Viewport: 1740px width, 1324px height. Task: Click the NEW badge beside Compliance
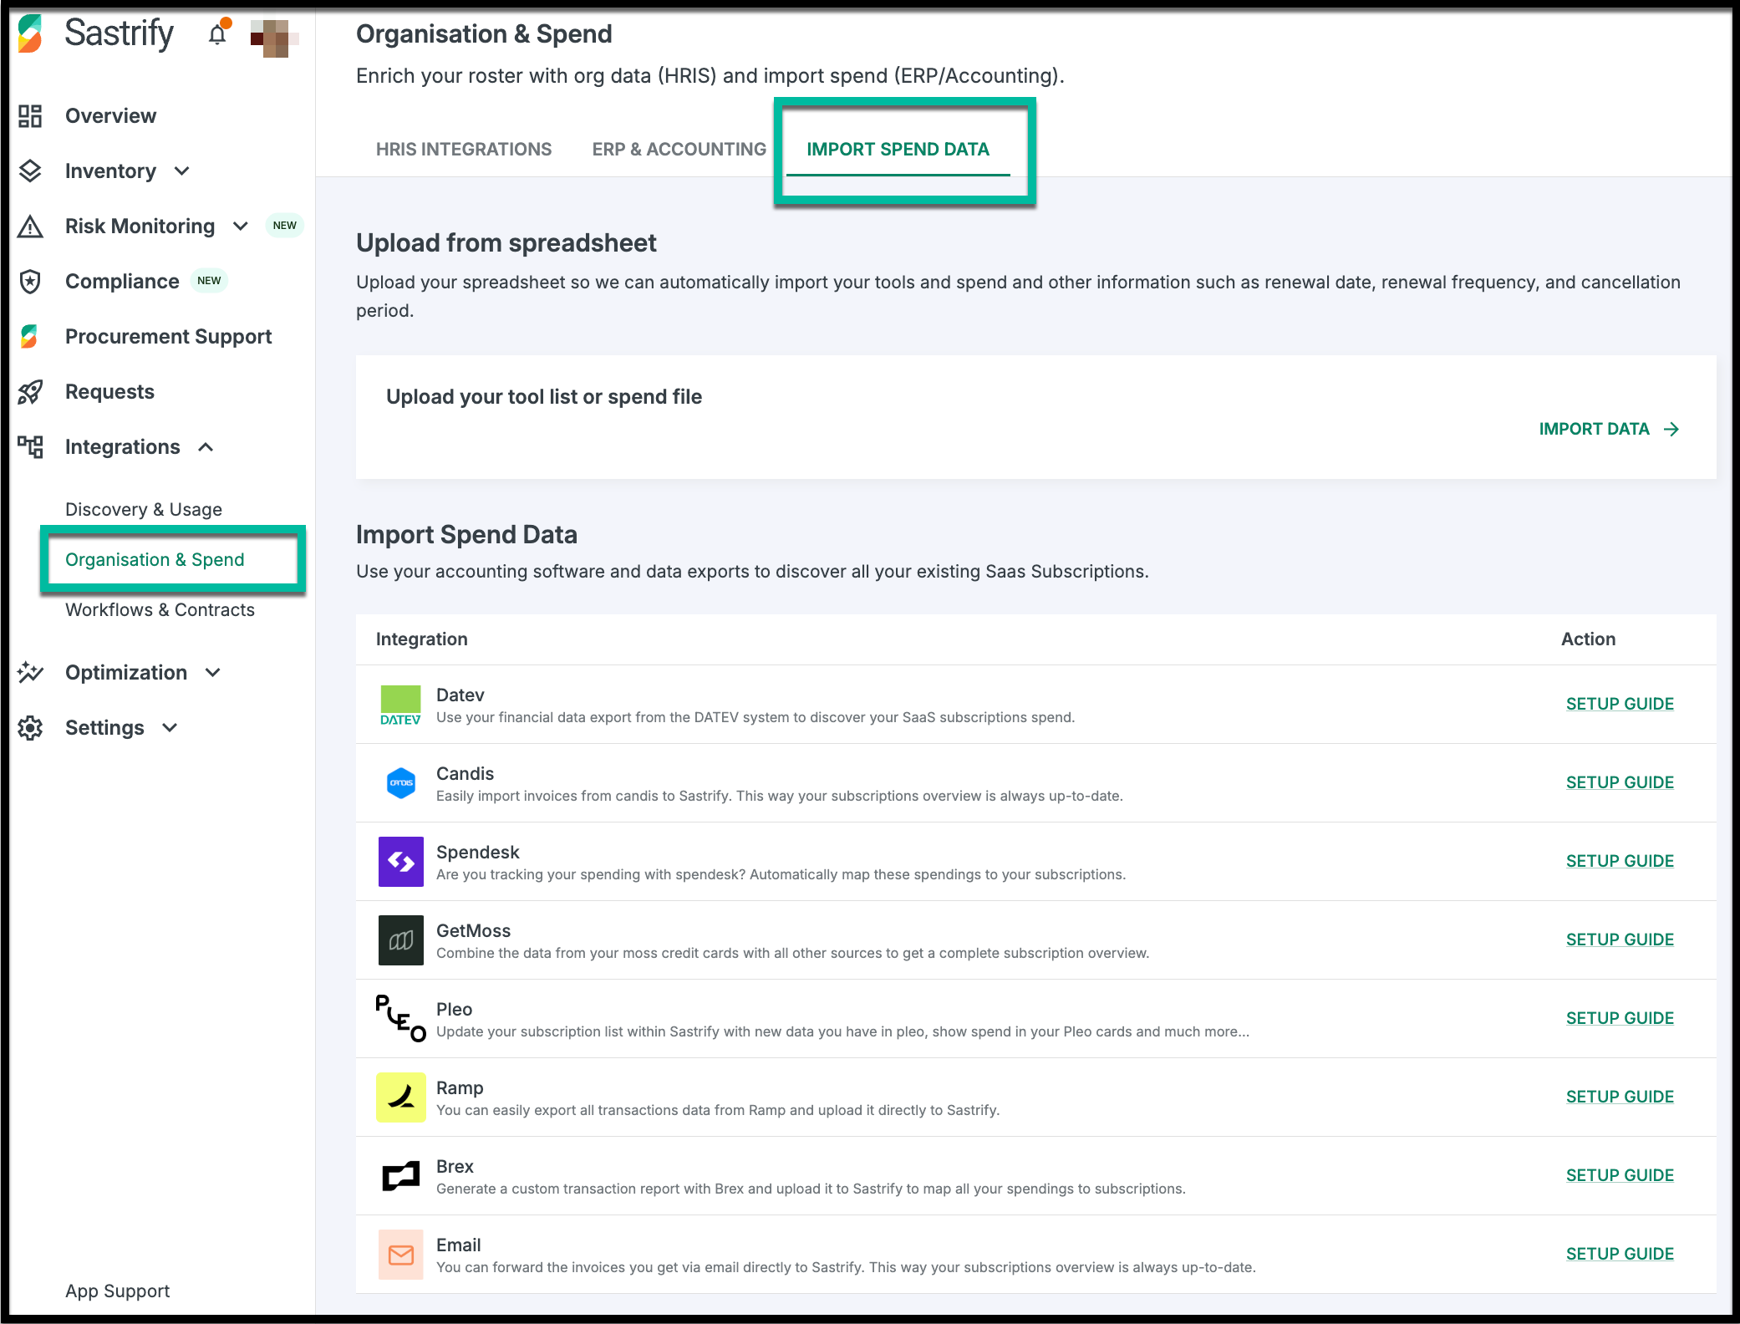tap(209, 281)
